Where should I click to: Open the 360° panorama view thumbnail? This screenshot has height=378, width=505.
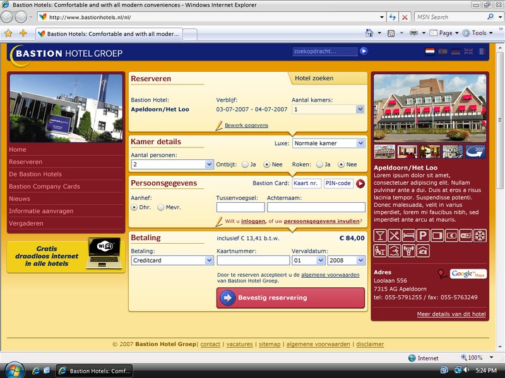[476, 151]
